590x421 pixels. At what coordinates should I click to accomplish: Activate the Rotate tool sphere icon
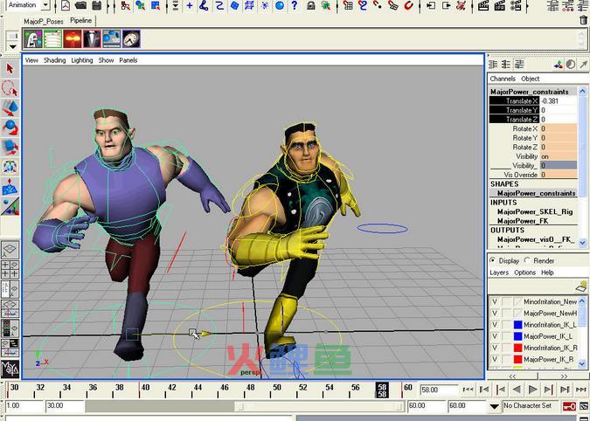point(10,128)
